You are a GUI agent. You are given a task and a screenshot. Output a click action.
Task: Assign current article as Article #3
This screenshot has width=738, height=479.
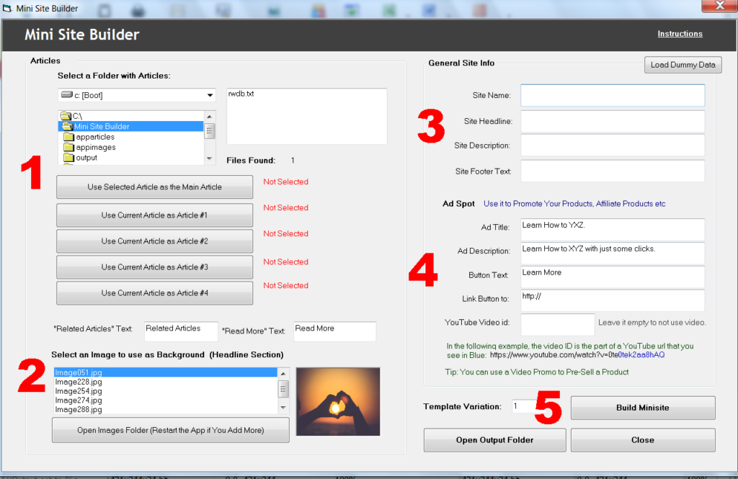point(154,267)
